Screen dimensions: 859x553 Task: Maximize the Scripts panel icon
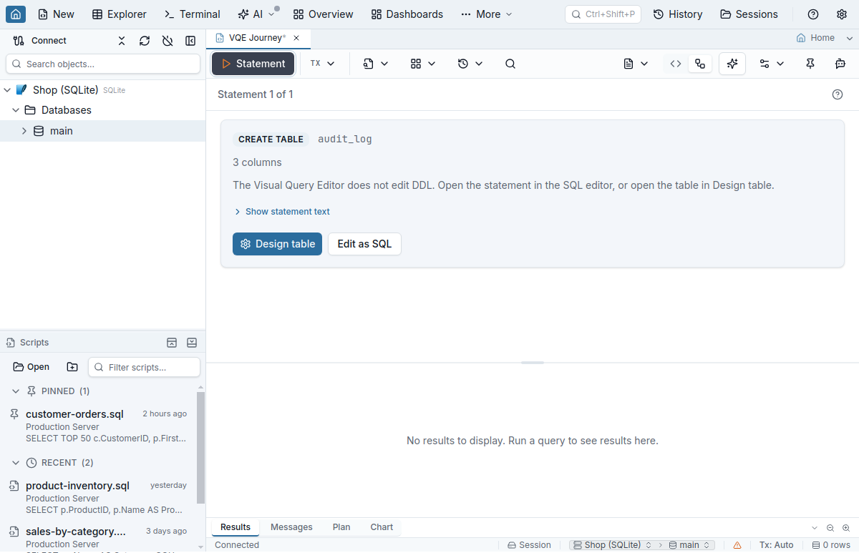click(172, 343)
